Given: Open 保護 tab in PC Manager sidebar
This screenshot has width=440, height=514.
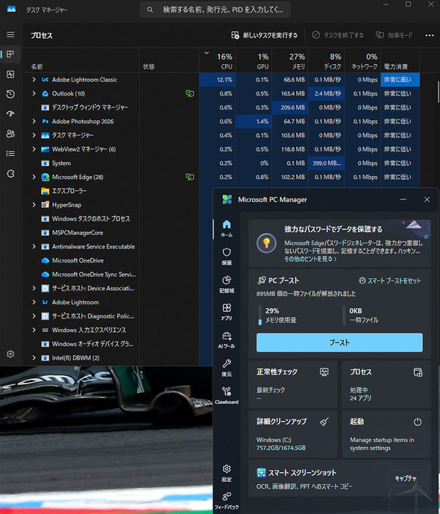Looking at the screenshot, I should coord(227,257).
